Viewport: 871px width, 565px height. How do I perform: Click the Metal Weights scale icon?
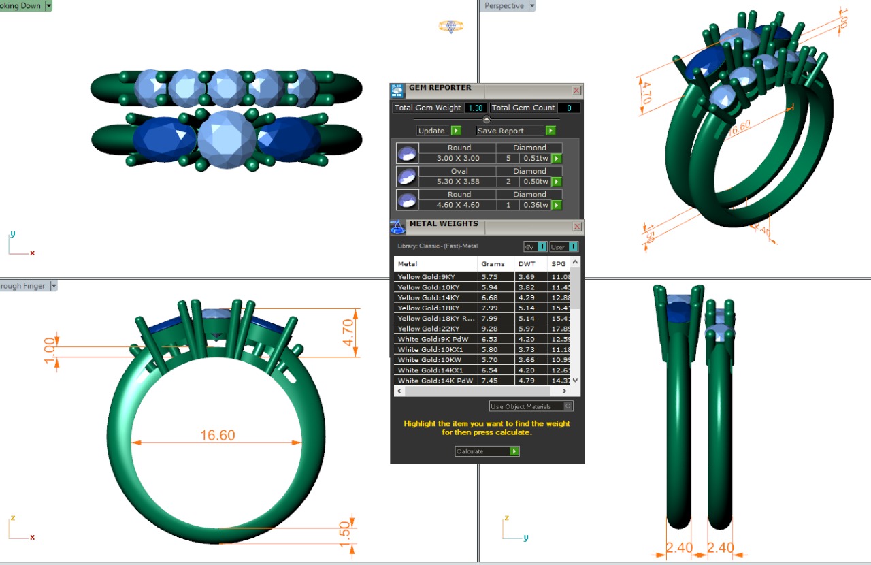pos(397,227)
